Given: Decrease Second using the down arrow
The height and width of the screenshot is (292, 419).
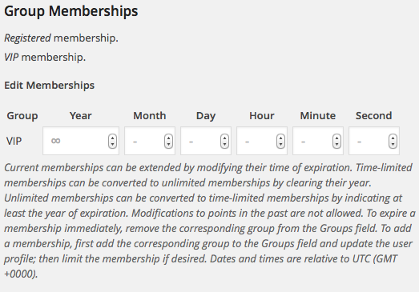Looking at the screenshot, I should pyautogui.click(x=393, y=144).
